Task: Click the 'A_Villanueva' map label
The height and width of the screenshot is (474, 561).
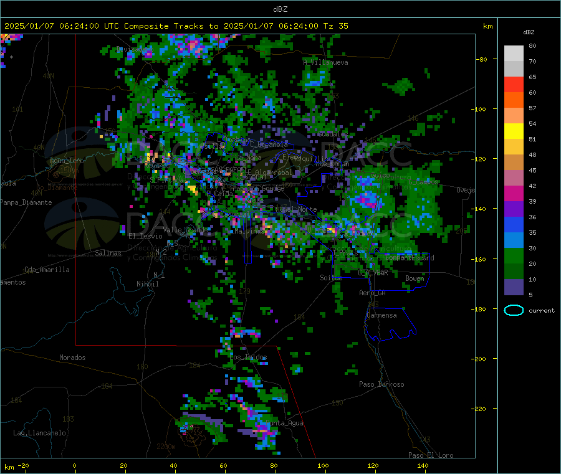Action: tap(325, 62)
